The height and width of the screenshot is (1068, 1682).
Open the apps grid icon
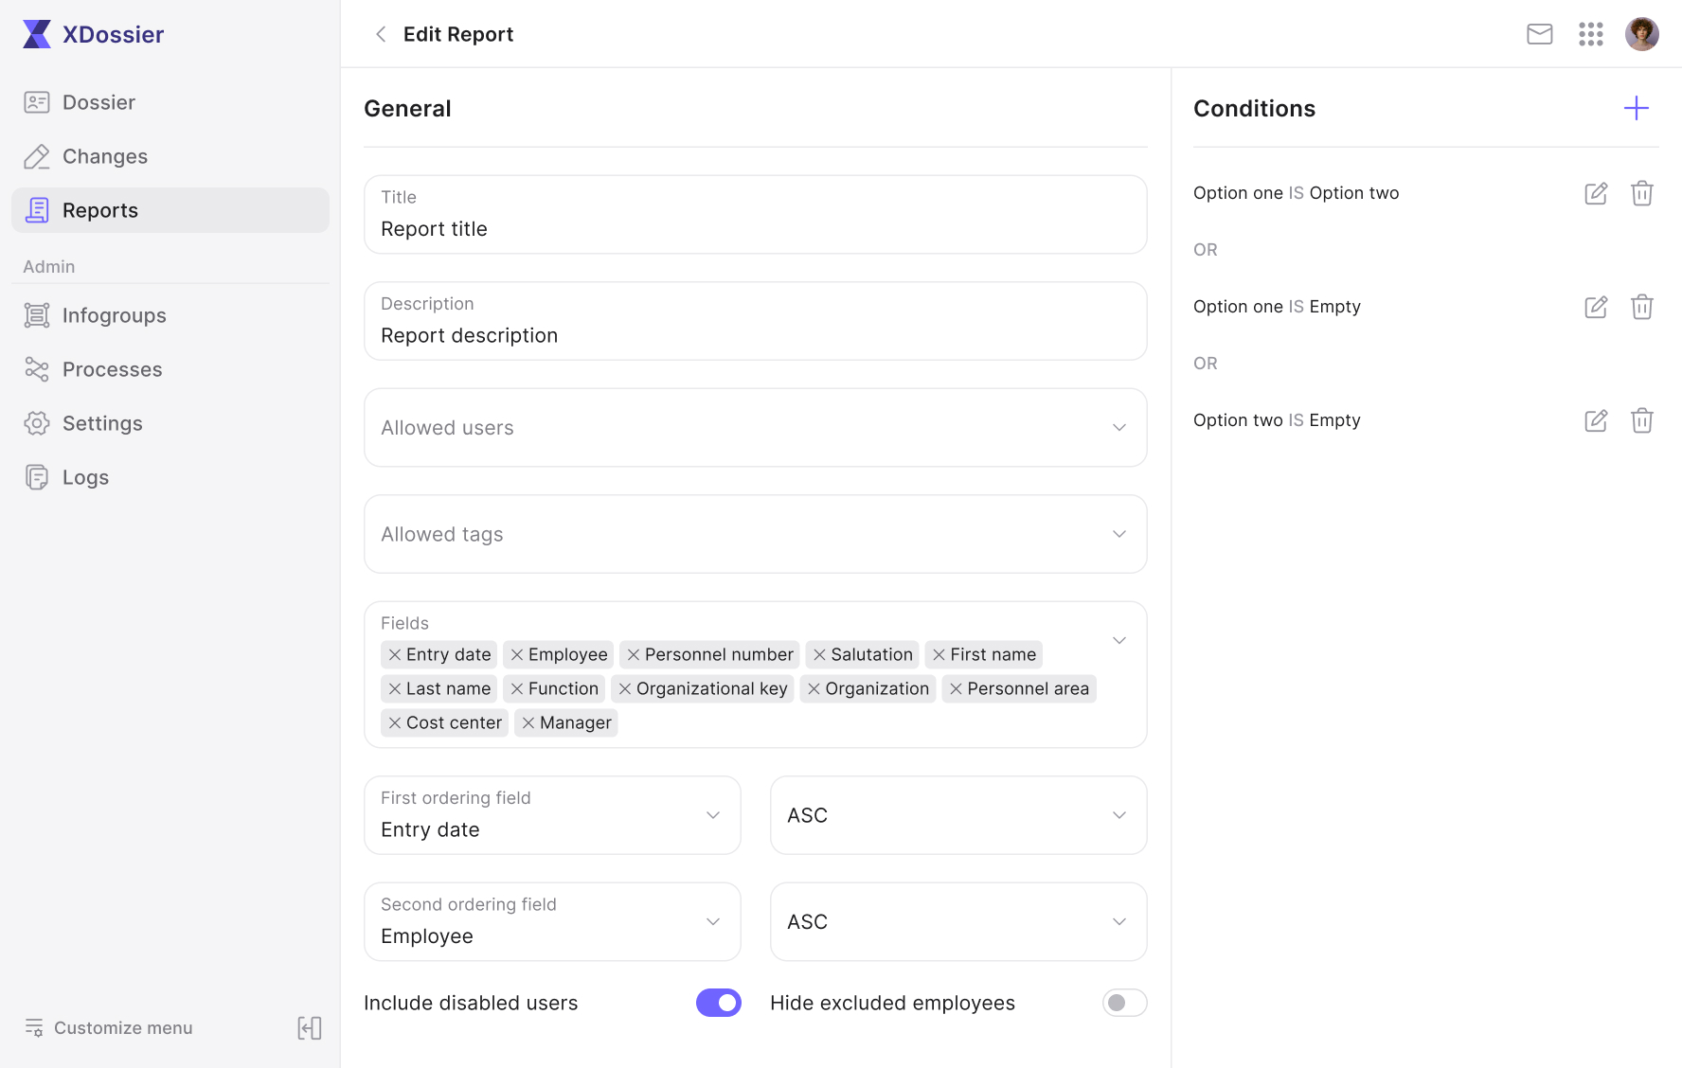pyautogui.click(x=1591, y=34)
